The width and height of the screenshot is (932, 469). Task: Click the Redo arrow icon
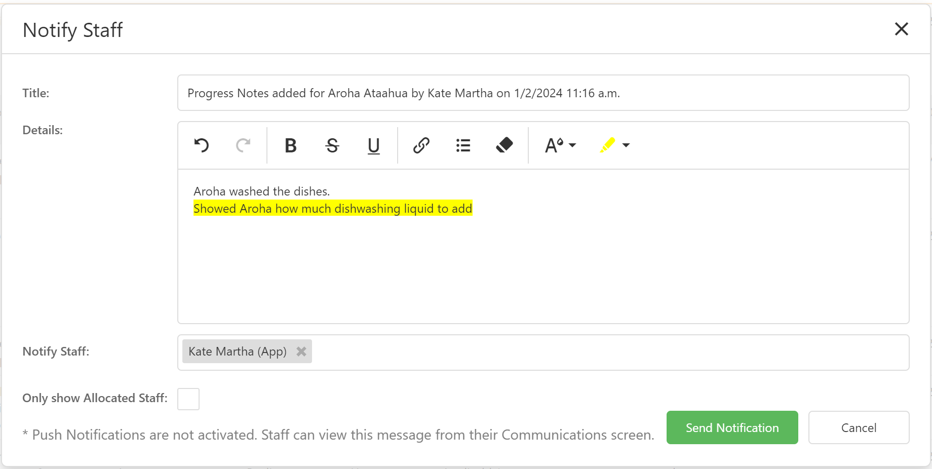coord(244,145)
